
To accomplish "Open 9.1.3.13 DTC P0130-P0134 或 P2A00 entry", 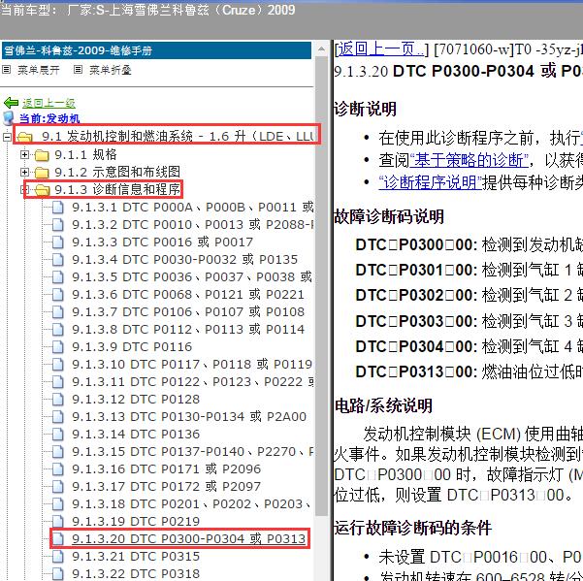I will [189, 417].
